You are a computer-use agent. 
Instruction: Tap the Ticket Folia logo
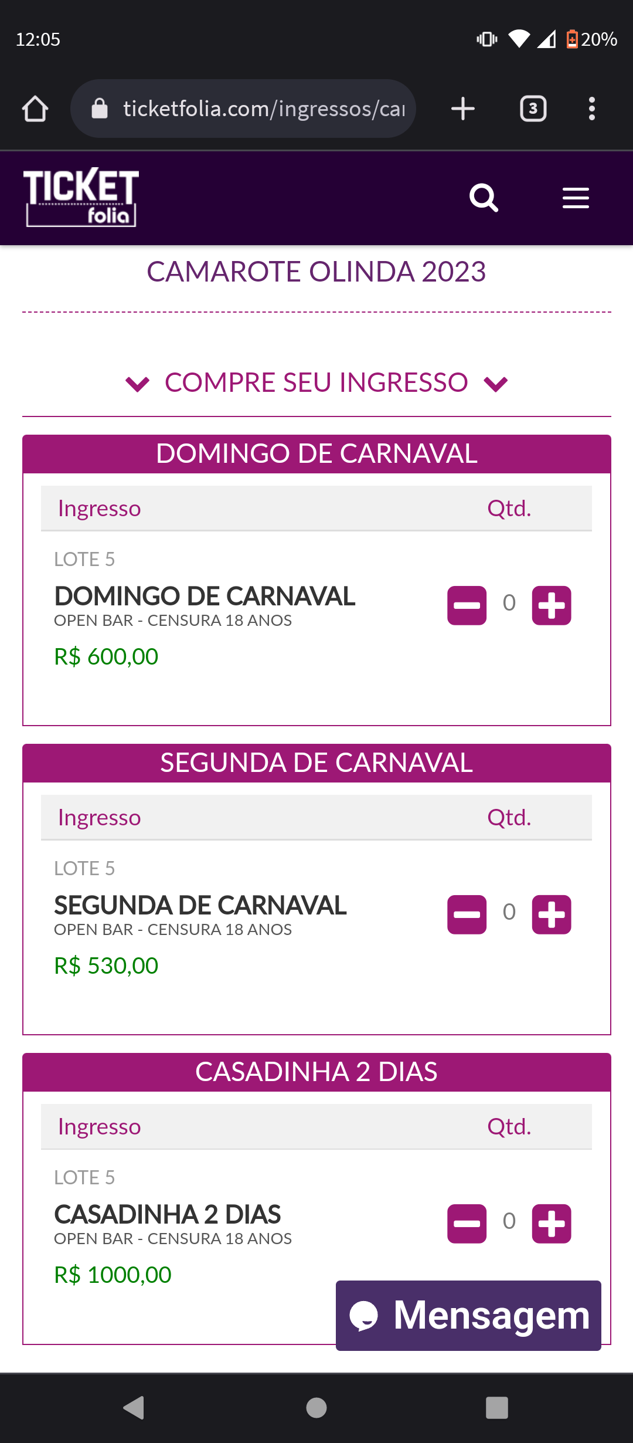[x=81, y=198]
